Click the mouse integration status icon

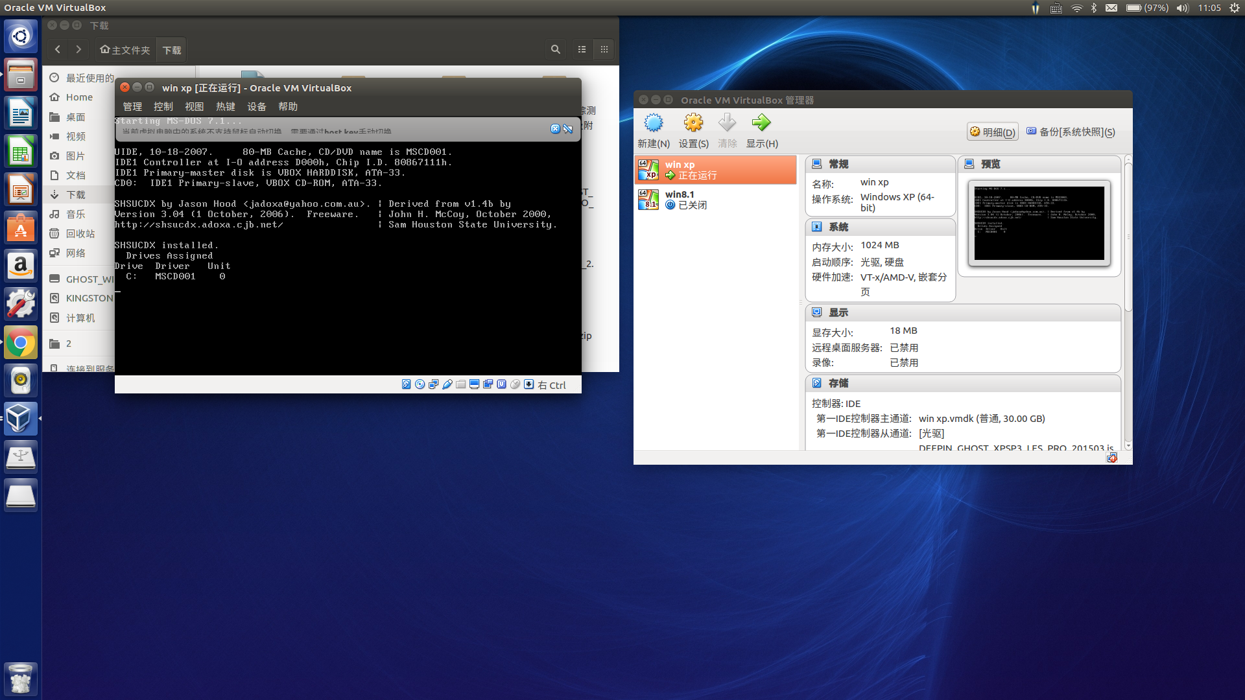pyautogui.click(x=515, y=384)
